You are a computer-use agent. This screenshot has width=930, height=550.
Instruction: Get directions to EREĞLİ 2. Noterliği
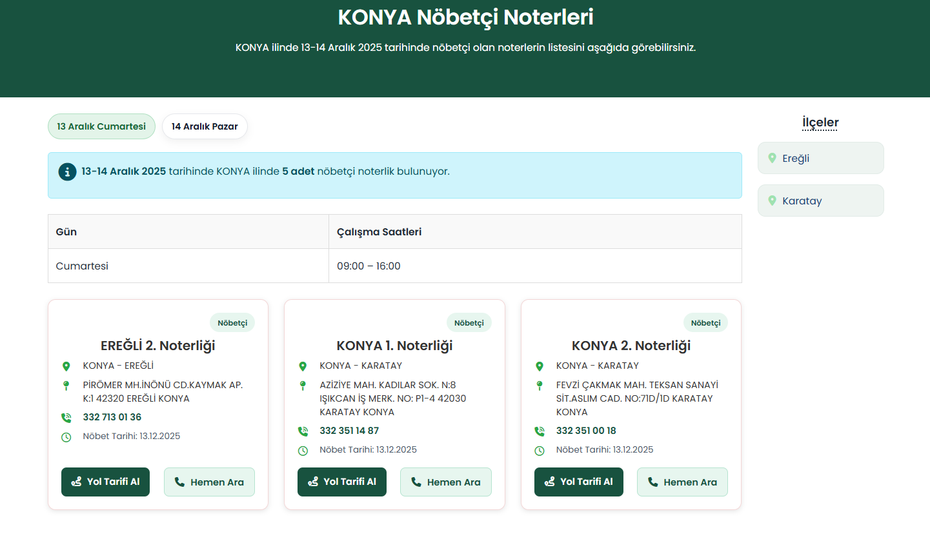coord(105,482)
